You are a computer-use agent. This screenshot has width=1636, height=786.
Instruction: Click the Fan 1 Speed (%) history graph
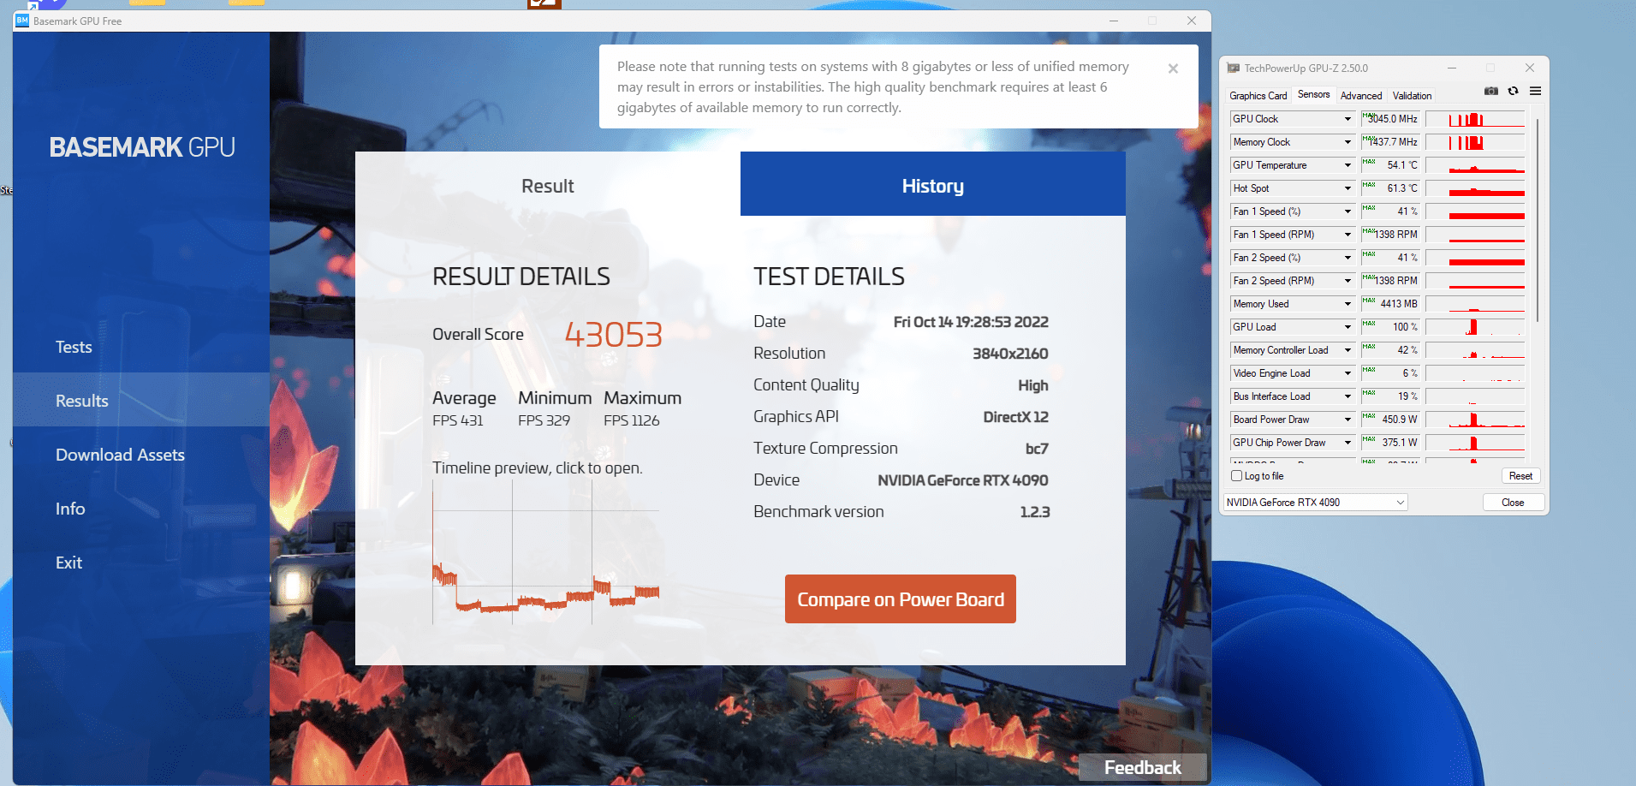[x=1475, y=211]
